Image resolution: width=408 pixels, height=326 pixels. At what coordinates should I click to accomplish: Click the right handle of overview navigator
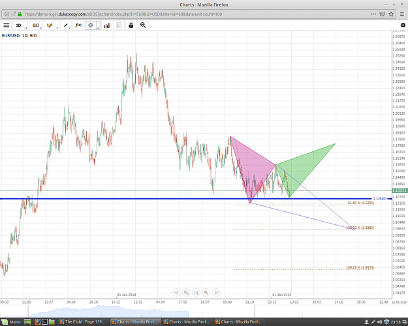coord(255,311)
